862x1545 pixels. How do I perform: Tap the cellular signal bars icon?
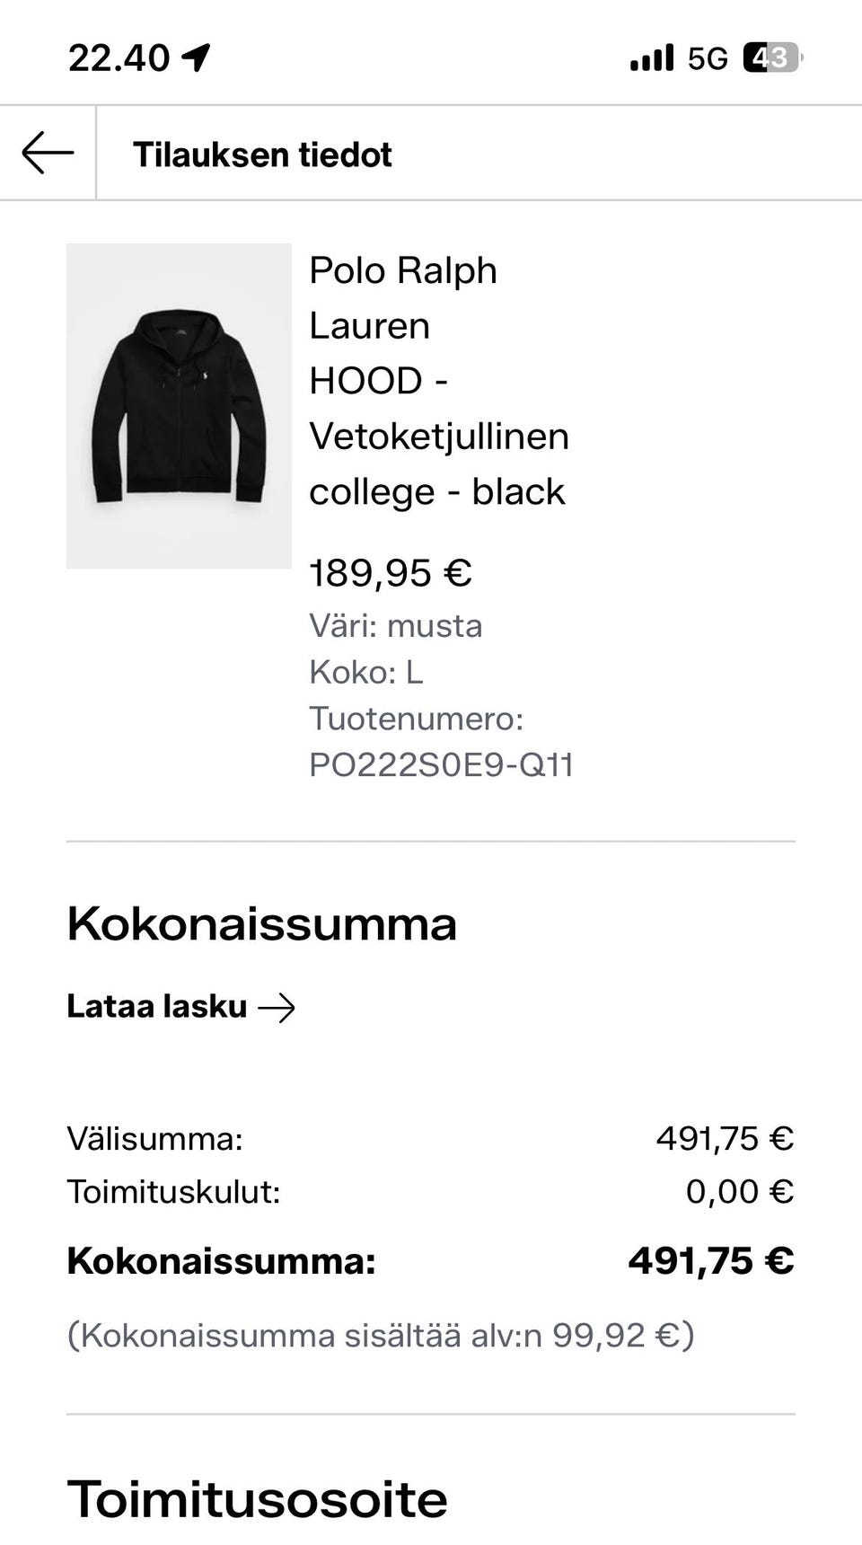(652, 58)
